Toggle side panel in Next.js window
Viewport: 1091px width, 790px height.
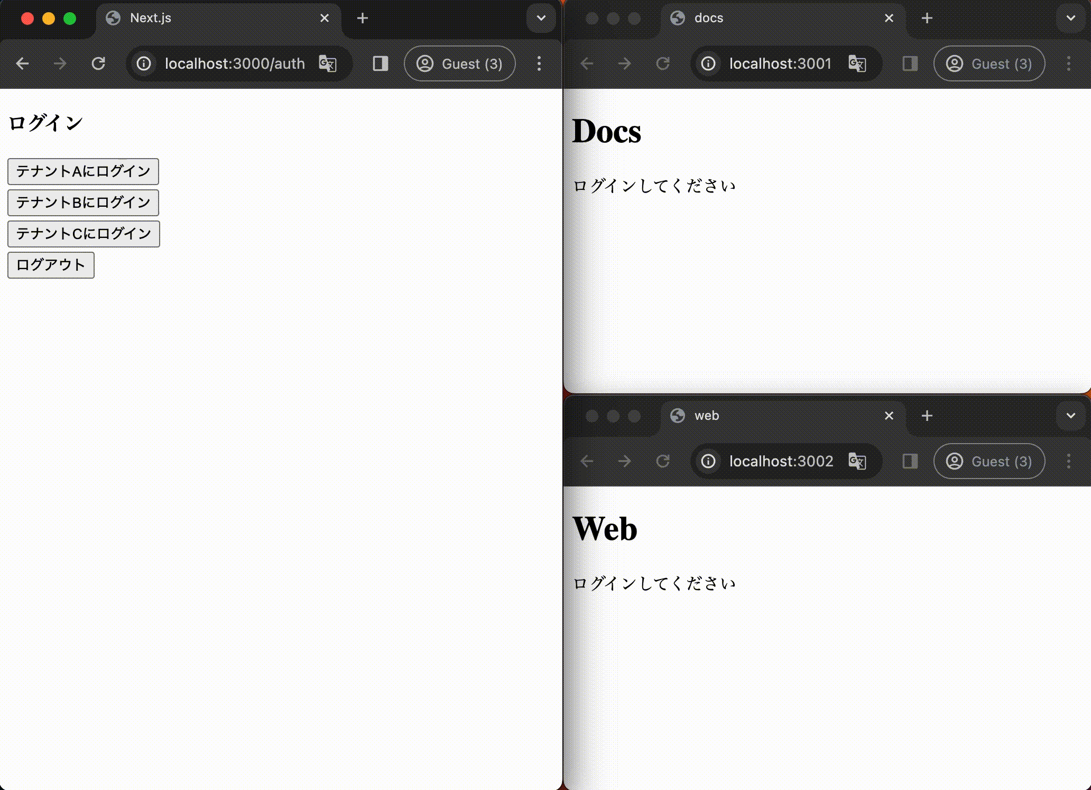click(381, 64)
